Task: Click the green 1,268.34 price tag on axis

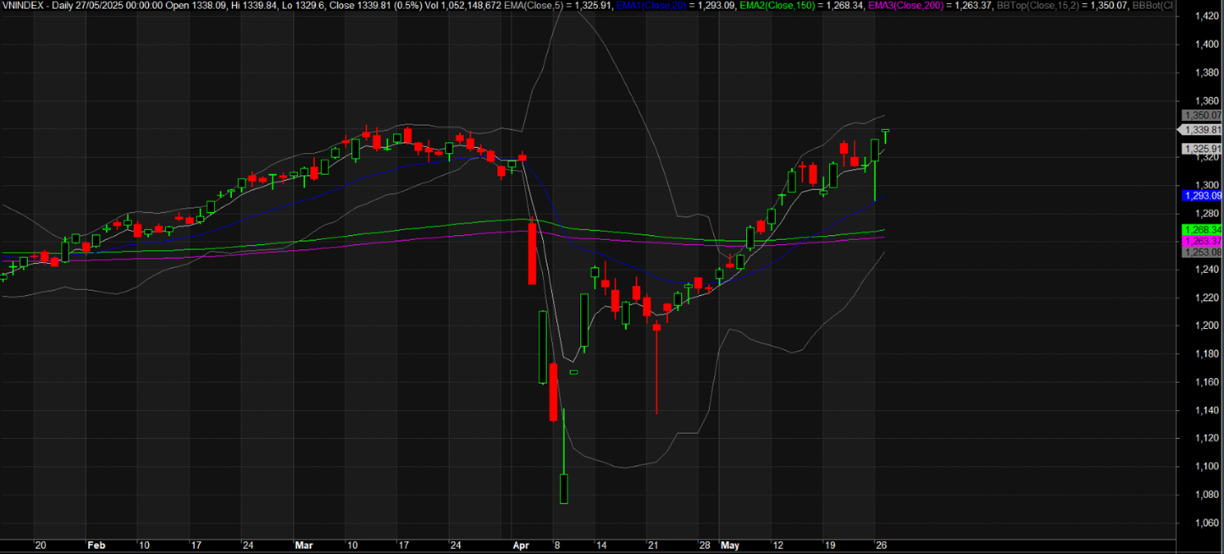Action: click(1202, 229)
